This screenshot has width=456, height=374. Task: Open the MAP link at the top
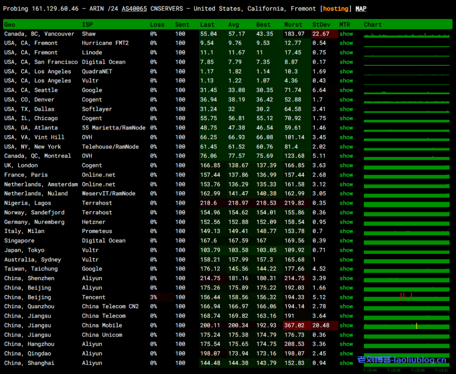[361, 9]
